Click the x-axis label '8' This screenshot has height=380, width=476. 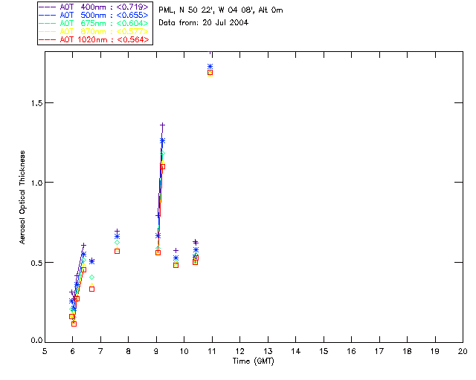pyautogui.click(x=129, y=351)
